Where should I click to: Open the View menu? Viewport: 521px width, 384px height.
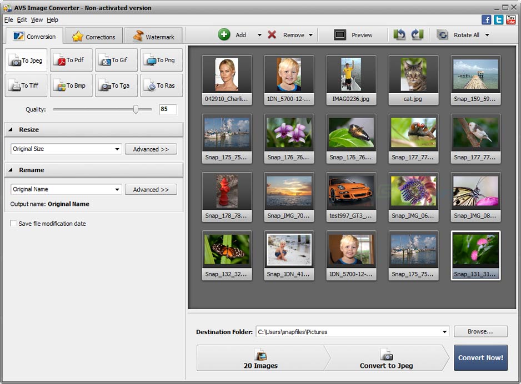tap(37, 20)
